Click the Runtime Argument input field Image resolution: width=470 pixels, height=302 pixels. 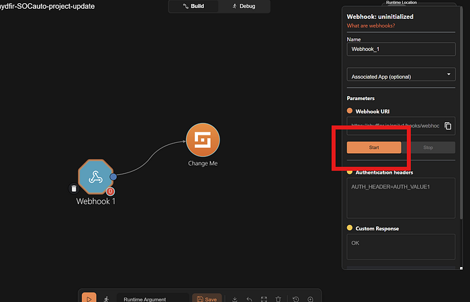pyautogui.click(x=153, y=299)
